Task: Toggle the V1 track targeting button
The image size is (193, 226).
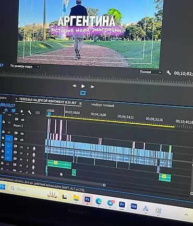Action: (x=9, y=138)
